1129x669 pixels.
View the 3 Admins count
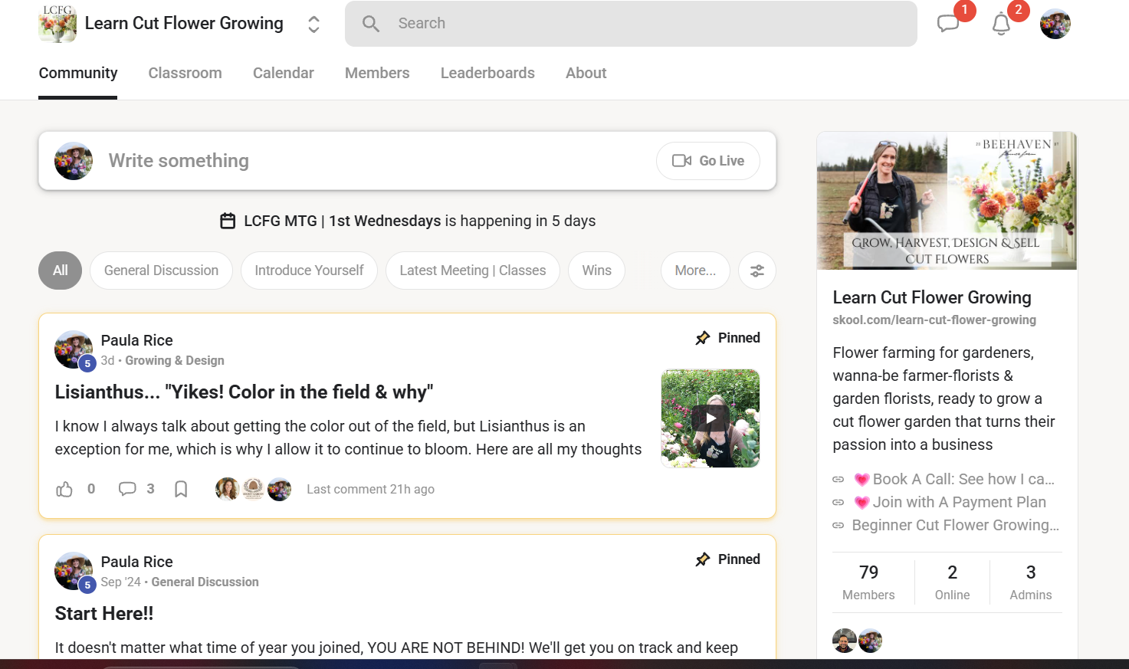point(1031,582)
